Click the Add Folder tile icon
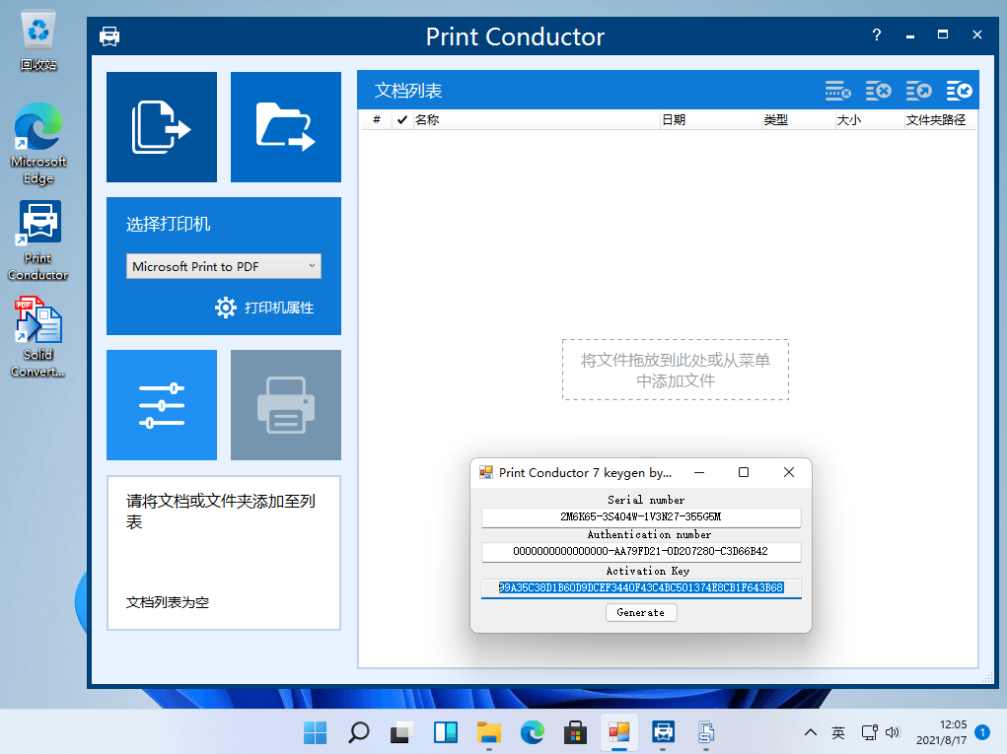 coord(286,127)
